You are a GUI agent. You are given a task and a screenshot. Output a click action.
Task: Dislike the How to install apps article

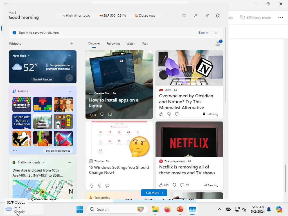(102, 115)
